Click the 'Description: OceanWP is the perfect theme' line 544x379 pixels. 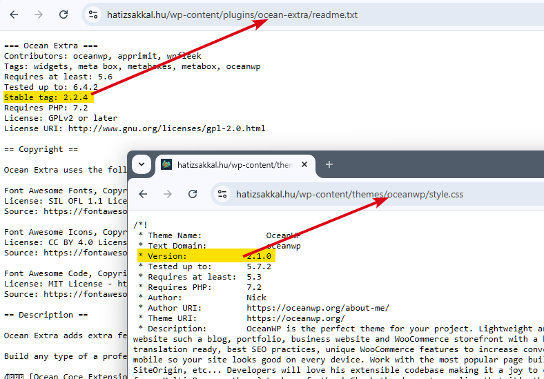point(341,329)
